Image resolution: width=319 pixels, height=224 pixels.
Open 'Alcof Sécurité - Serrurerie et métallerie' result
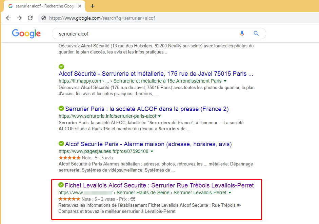156,74
